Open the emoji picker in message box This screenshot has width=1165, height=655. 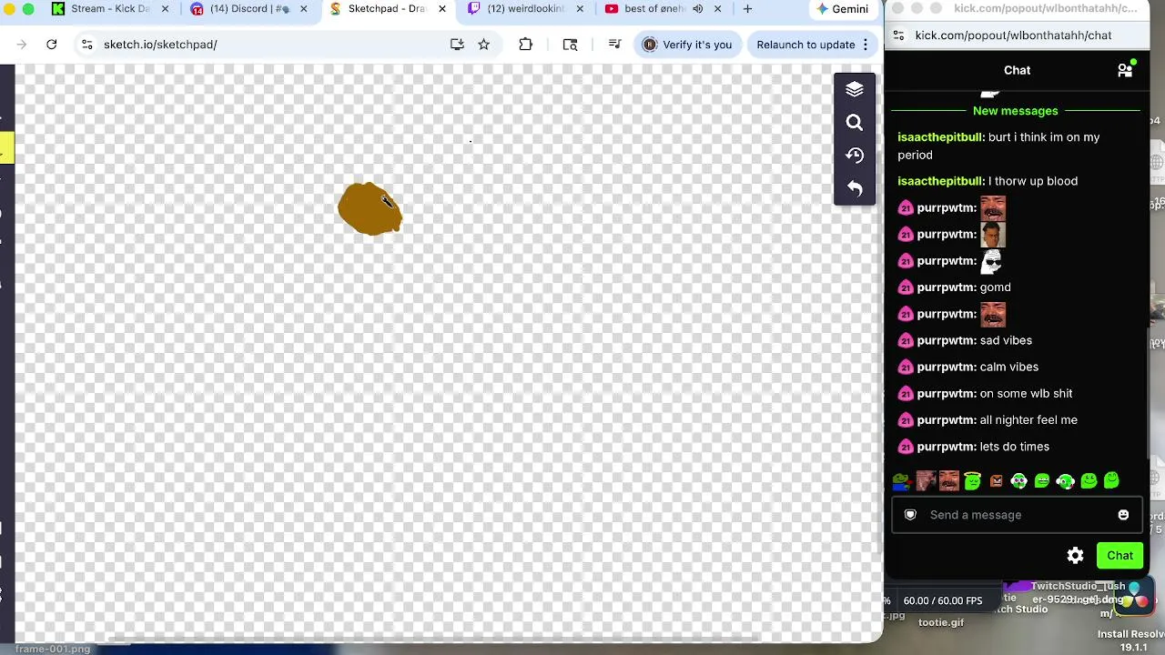[x=1123, y=515]
